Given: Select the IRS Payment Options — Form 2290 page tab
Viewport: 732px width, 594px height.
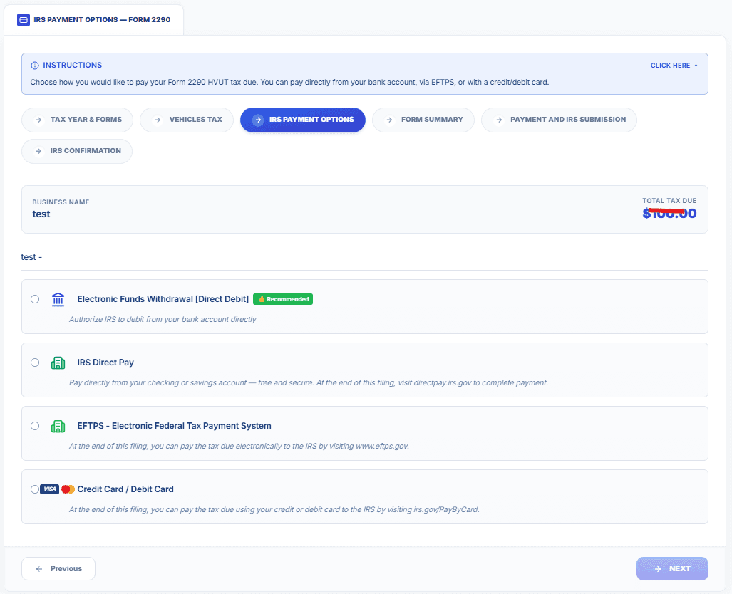Looking at the screenshot, I should (94, 20).
